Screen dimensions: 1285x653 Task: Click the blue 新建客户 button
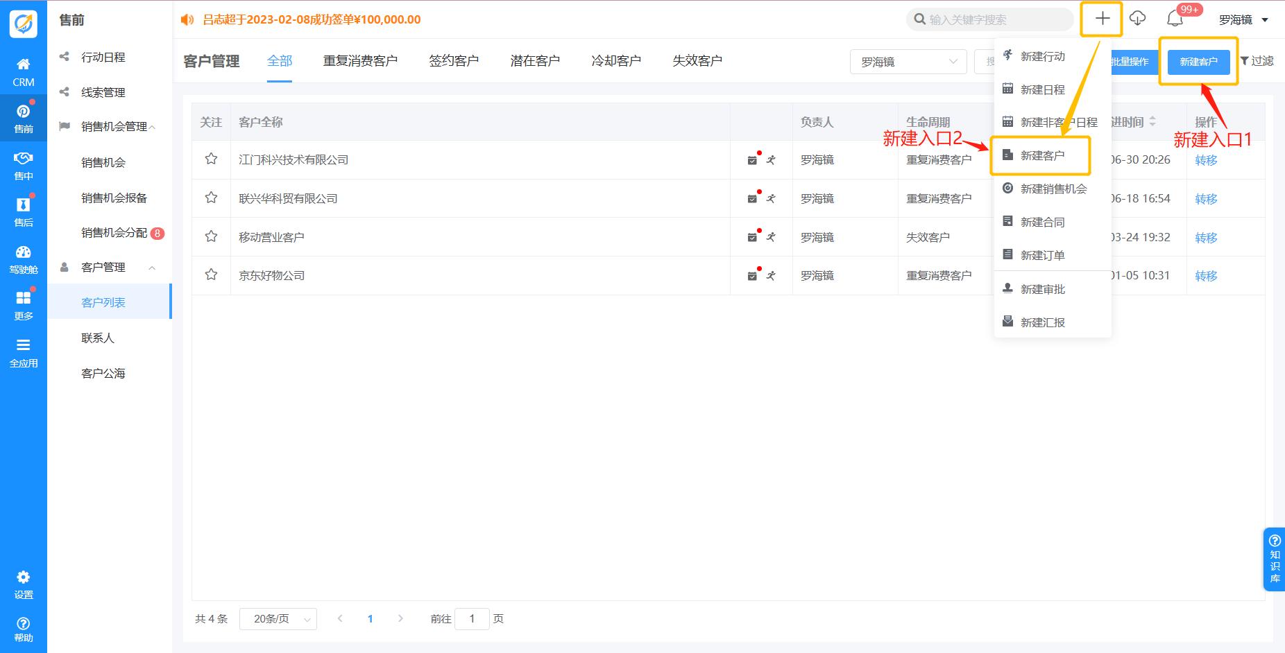[1198, 62]
